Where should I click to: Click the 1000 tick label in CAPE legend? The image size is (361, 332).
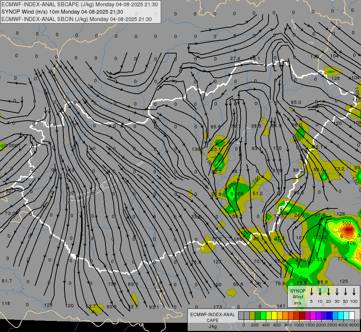coord(299,325)
